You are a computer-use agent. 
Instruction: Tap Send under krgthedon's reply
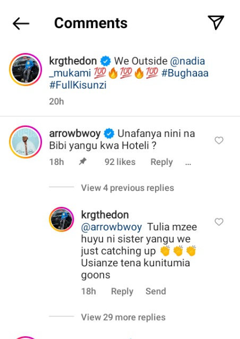156,291
